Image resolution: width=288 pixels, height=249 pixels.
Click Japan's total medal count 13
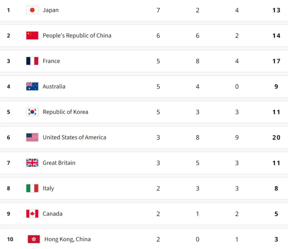(276, 10)
